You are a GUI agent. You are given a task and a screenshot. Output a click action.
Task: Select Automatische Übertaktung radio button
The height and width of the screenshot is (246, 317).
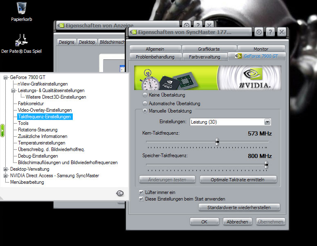click(145, 104)
